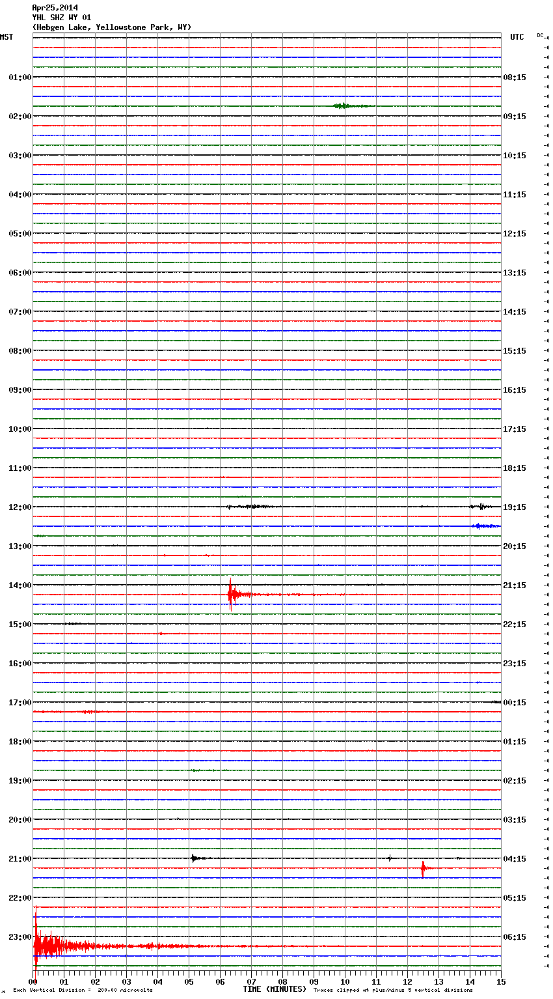The image size is (553, 999).
Task: Click the 00 minute axis tick label
Action: [x=33, y=981]
